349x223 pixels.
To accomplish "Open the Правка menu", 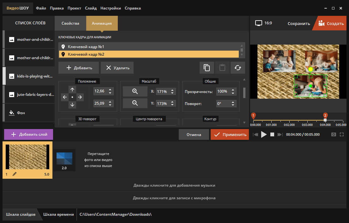I will 57,8.
